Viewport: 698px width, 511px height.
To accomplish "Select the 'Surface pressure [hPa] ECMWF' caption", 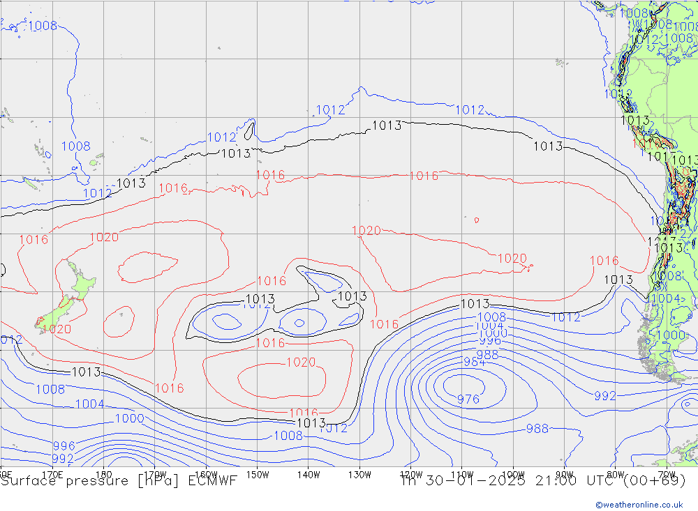I will (119, 481).
